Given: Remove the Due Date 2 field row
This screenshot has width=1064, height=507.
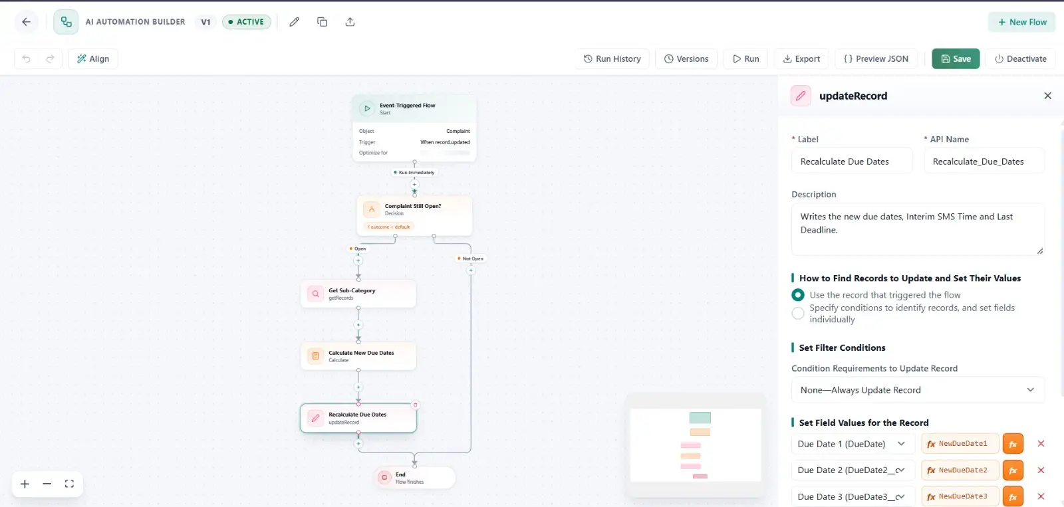Looking at the screenshot, I should pos(1041,470).
